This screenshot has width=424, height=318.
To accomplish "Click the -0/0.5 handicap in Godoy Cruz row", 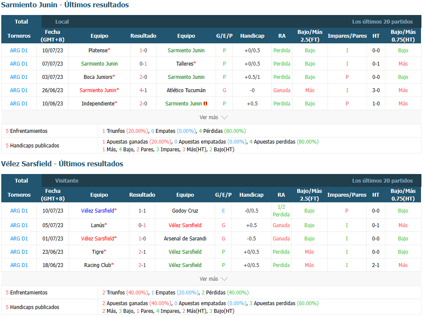I will coord(252,211).
